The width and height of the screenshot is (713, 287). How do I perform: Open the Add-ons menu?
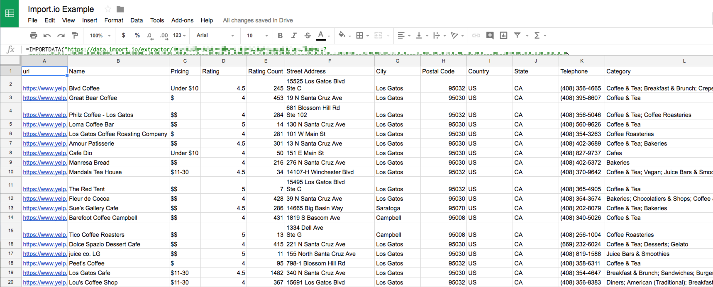pos(182,20)
